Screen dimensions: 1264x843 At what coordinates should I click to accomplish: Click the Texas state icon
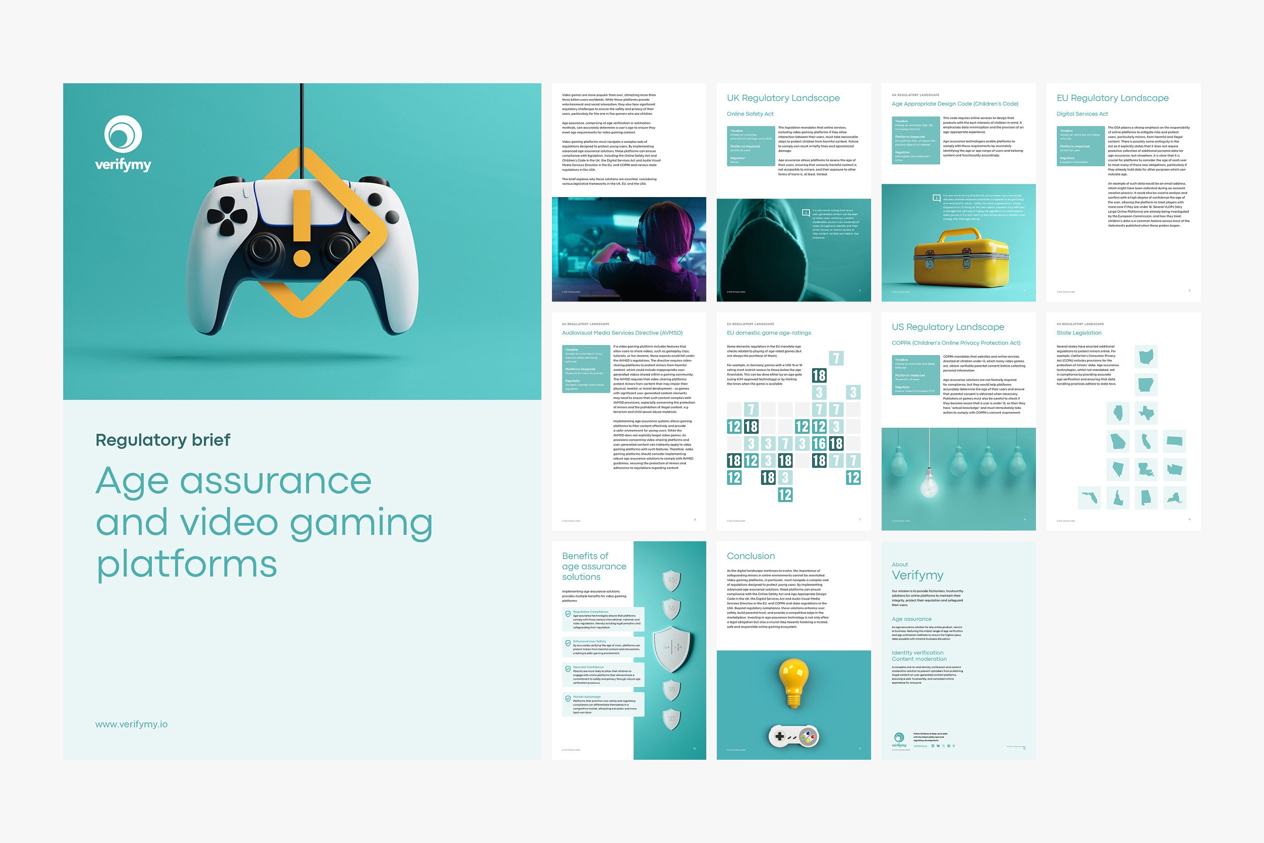coord(1146,413)
